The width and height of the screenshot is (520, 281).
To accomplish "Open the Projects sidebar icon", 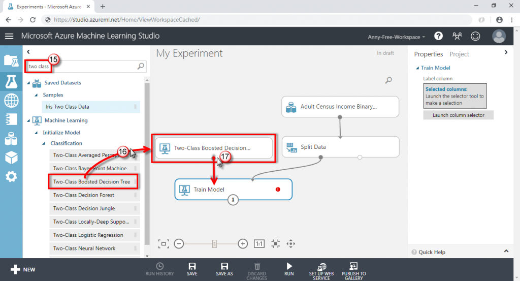I will point(11,61).
